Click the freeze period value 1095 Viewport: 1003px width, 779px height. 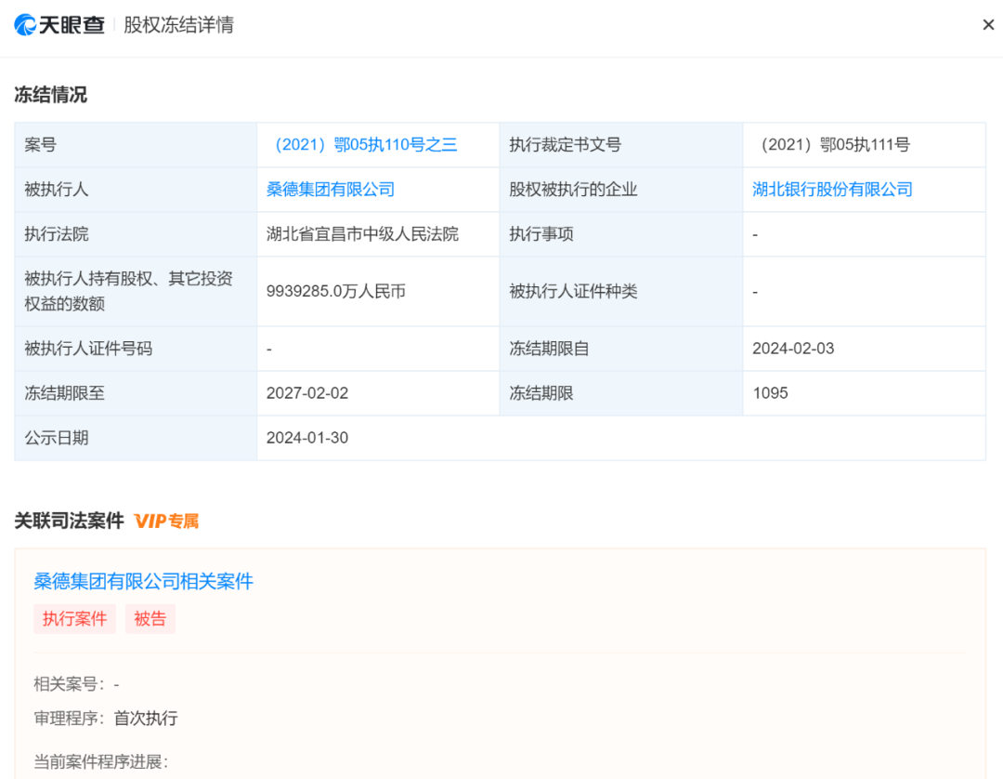770,393
